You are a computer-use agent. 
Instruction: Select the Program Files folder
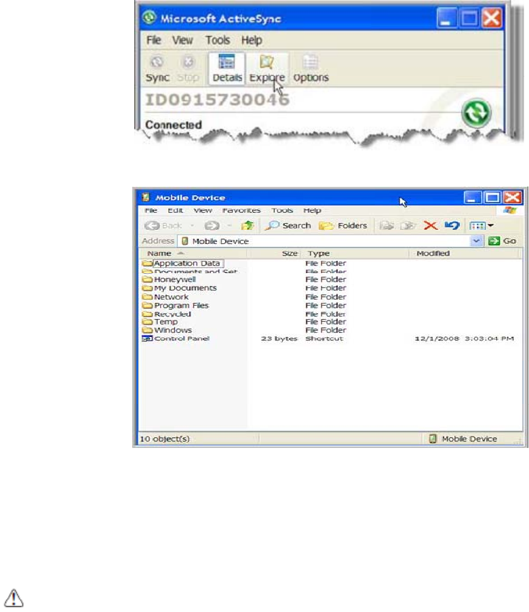(176, 306)
